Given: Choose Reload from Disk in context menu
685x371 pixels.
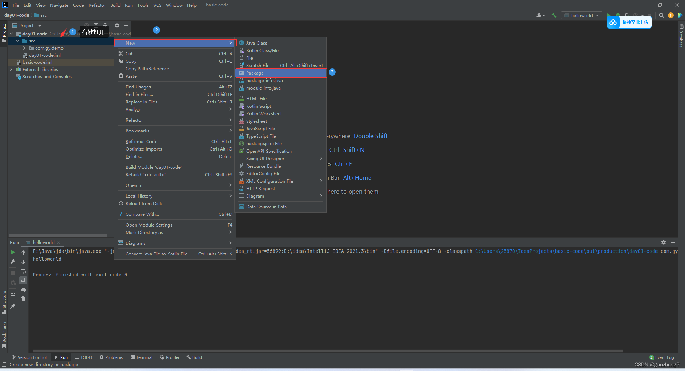Looking at the screenshot, I should 175,204.
